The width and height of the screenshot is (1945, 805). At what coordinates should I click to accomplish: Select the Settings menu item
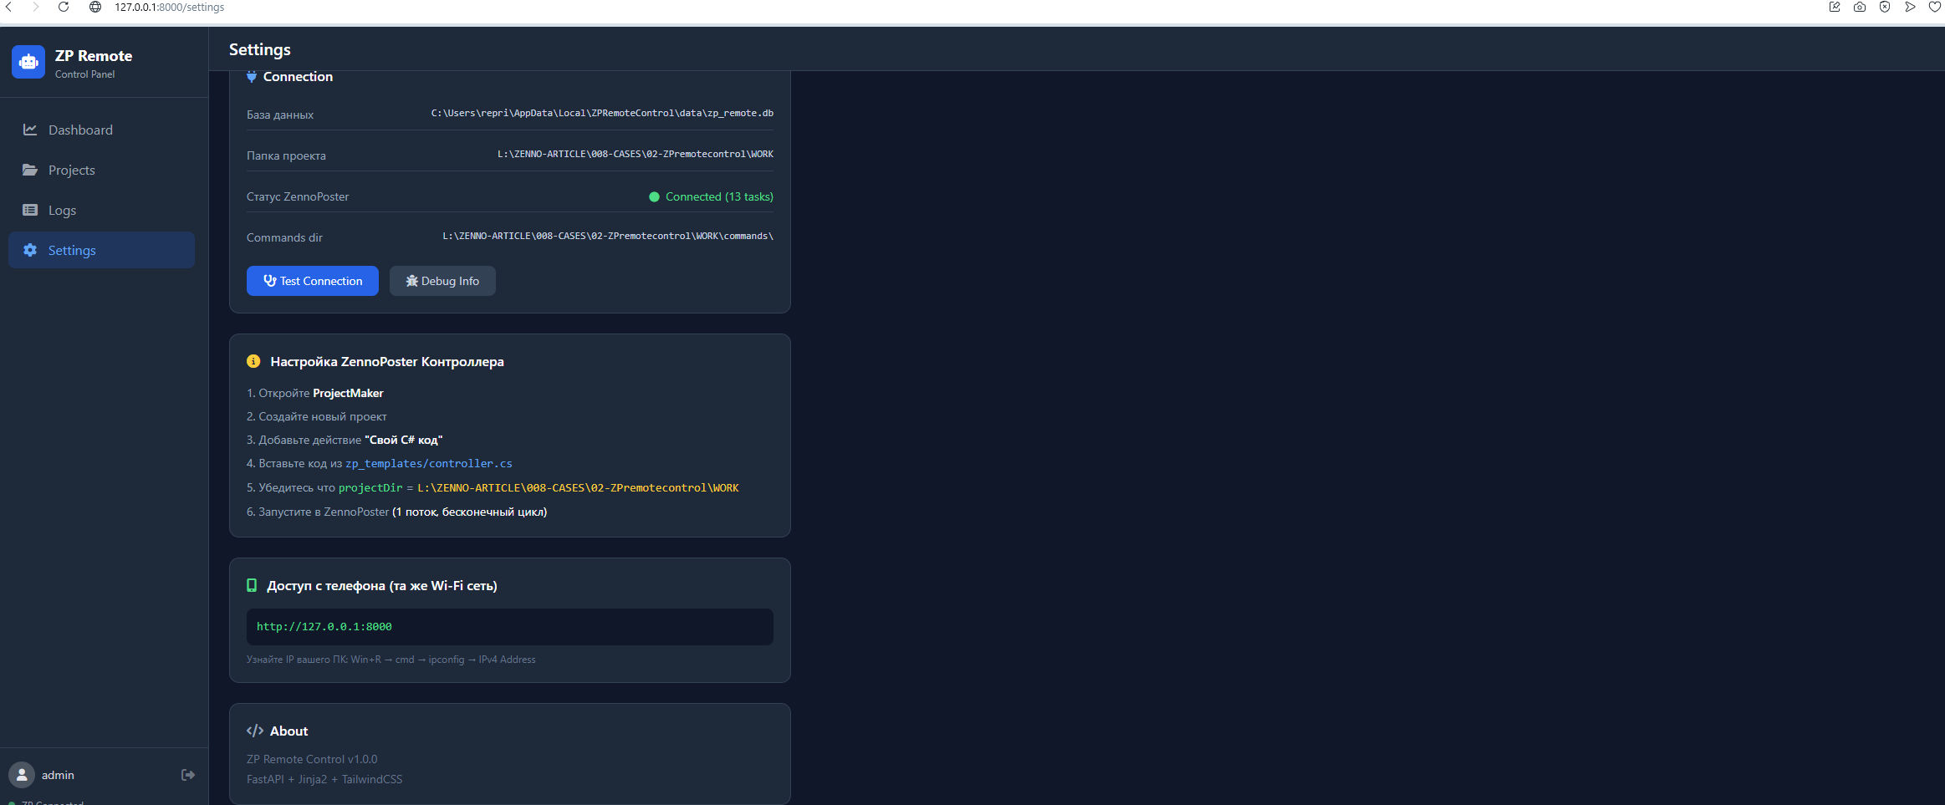coord(101,250)
